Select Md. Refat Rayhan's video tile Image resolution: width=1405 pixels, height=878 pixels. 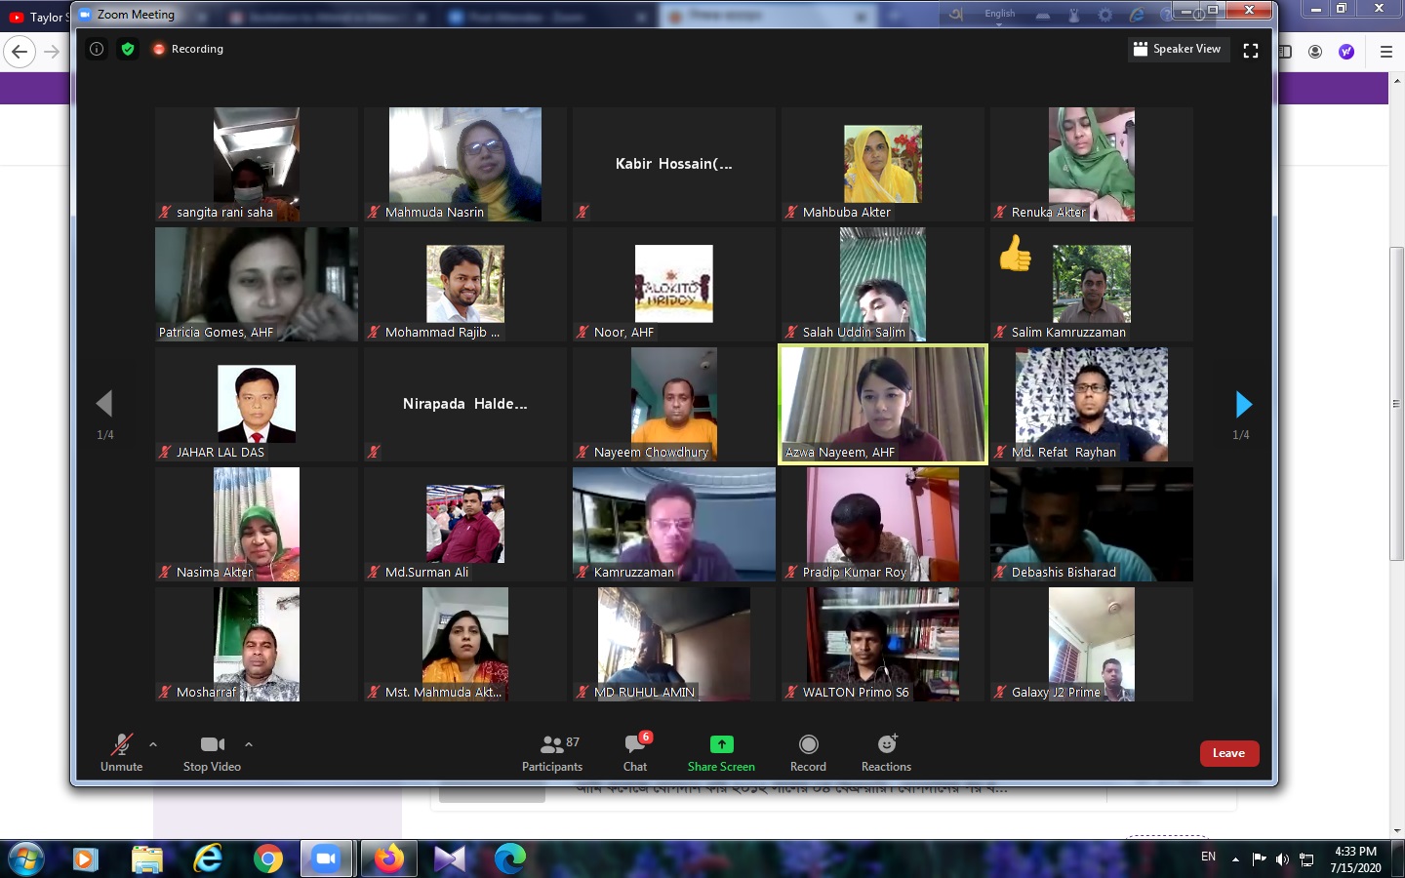(1092, 404)
